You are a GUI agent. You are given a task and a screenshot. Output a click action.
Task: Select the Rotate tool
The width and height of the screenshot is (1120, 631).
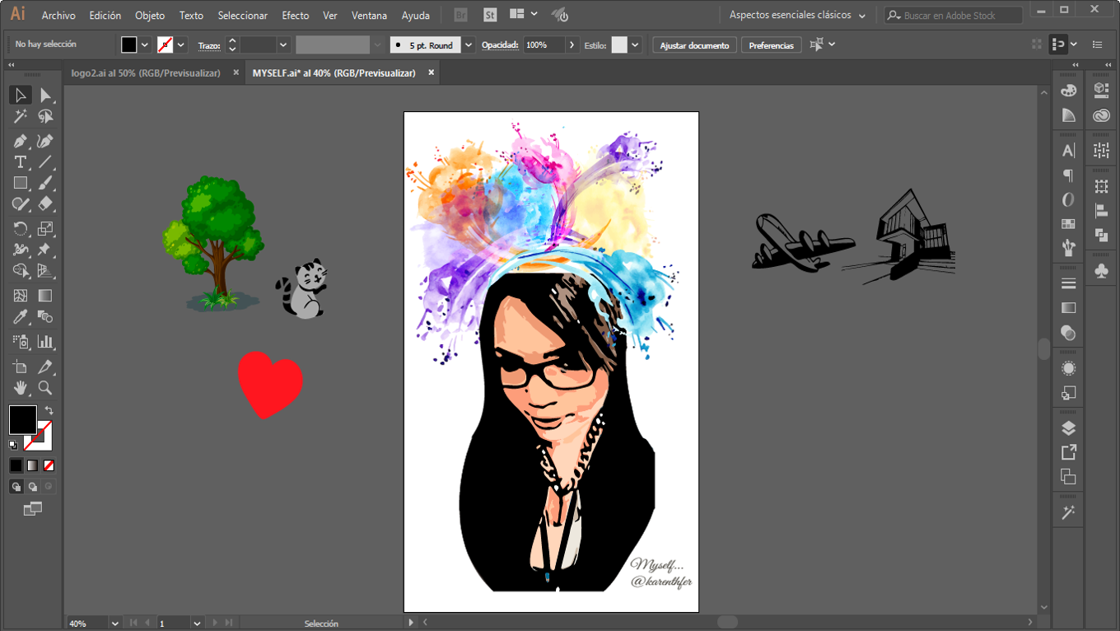(21, 228)
